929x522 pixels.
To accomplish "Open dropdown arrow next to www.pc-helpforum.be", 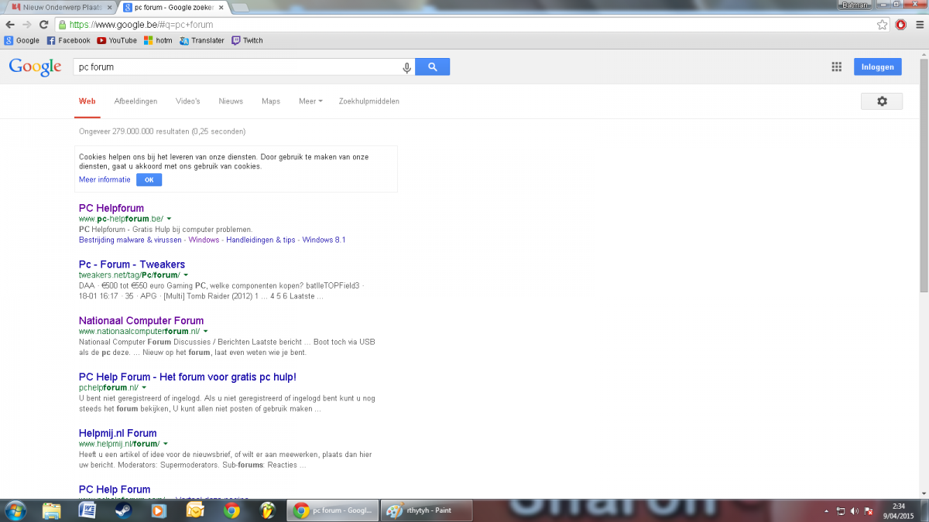I will 169,219.
